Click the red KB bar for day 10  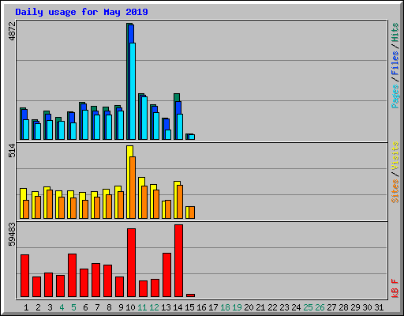coord(131,263)
